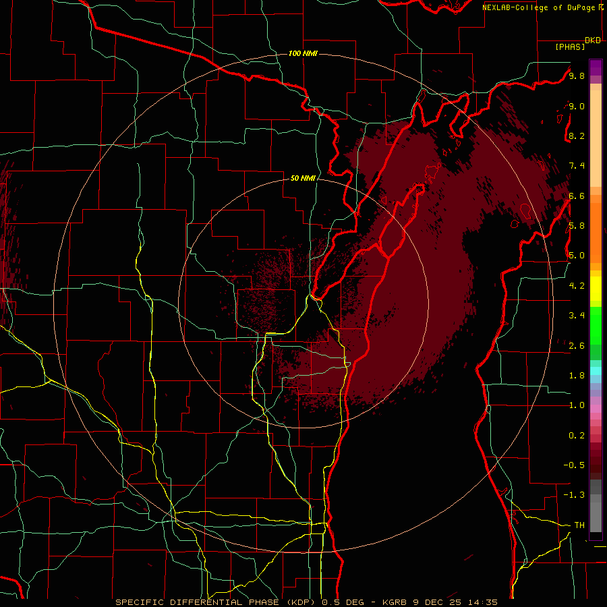Pick the gray segment of the color bar
The image size is (607, 607).
click(x=596, y=506)
